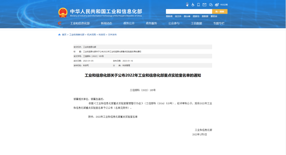Click the English ministry name subtitle
The width and height of the screenshot is (286, 155).
106,16
